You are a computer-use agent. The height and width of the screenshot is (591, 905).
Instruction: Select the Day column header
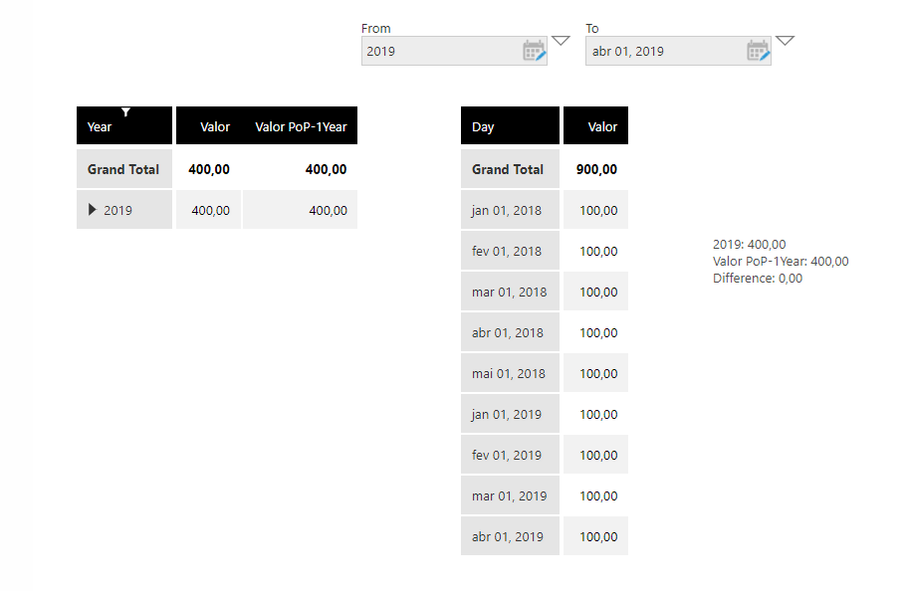(510, 125)
